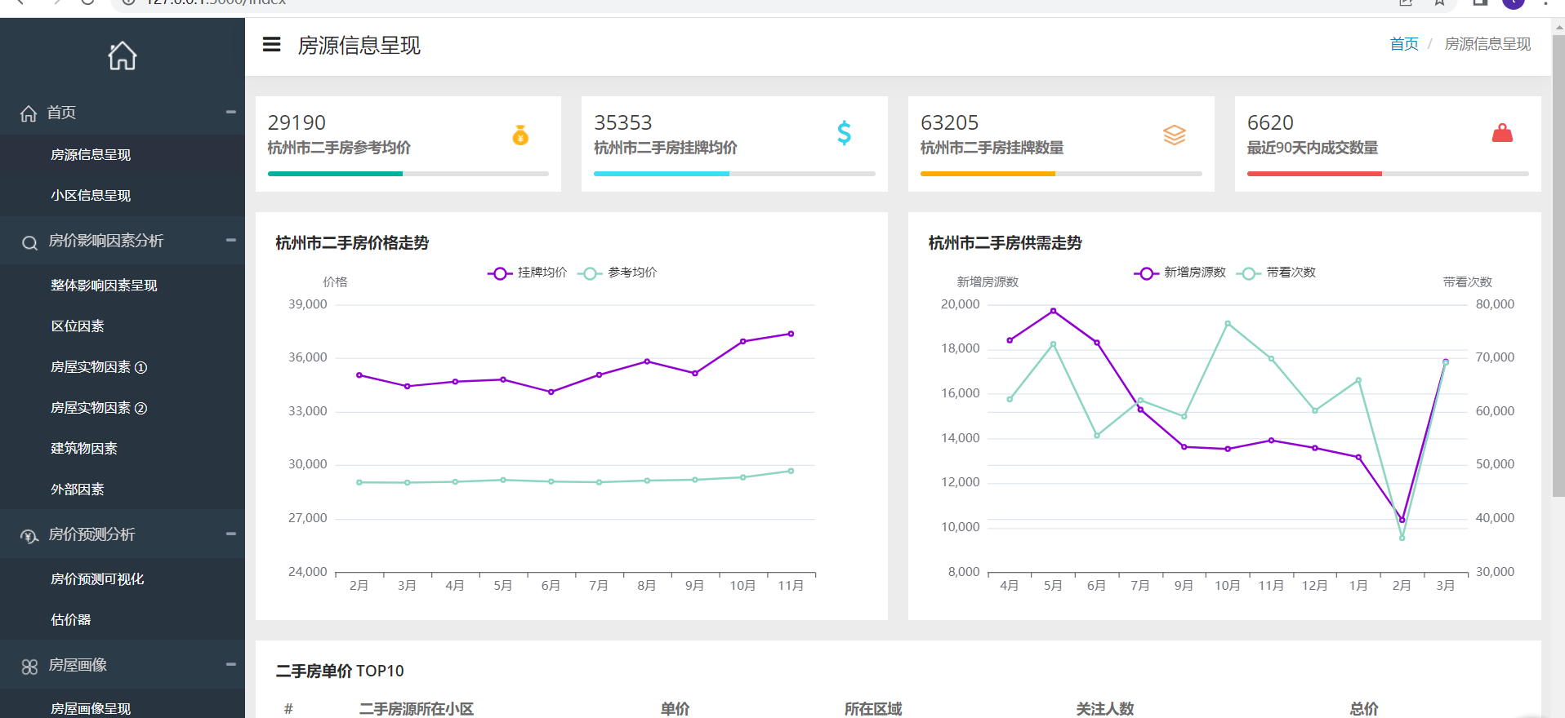
Task: Click the red shopping bag icon on the 6620 card
Action: 1502,133
